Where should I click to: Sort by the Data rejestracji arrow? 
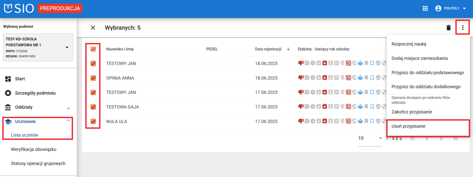point(288,49)
